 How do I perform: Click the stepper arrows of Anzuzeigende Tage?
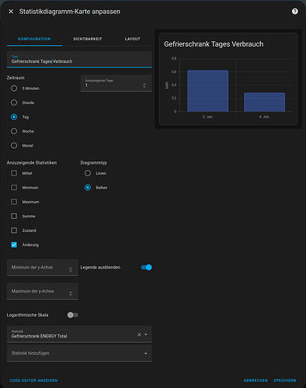[144, 85]
